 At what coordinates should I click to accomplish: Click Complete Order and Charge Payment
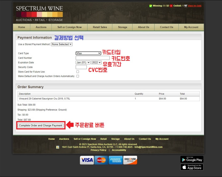tap(41, 126)
